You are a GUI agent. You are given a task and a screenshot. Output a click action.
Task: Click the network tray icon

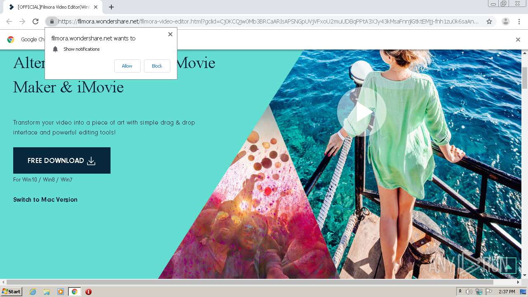(479, 292)
